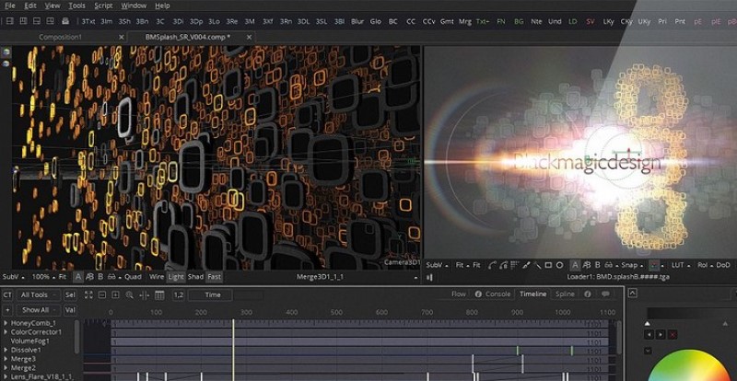
Task: Add an Image Plane 3D tool (3Im)
Action: click(107, 21)
